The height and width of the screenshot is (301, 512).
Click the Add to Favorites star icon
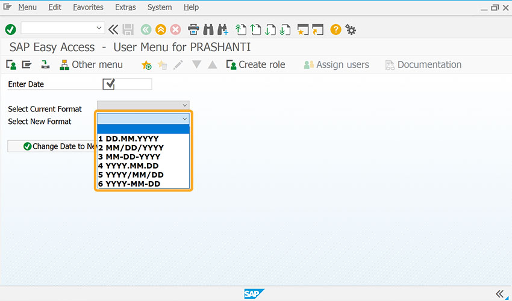(146, 65)
